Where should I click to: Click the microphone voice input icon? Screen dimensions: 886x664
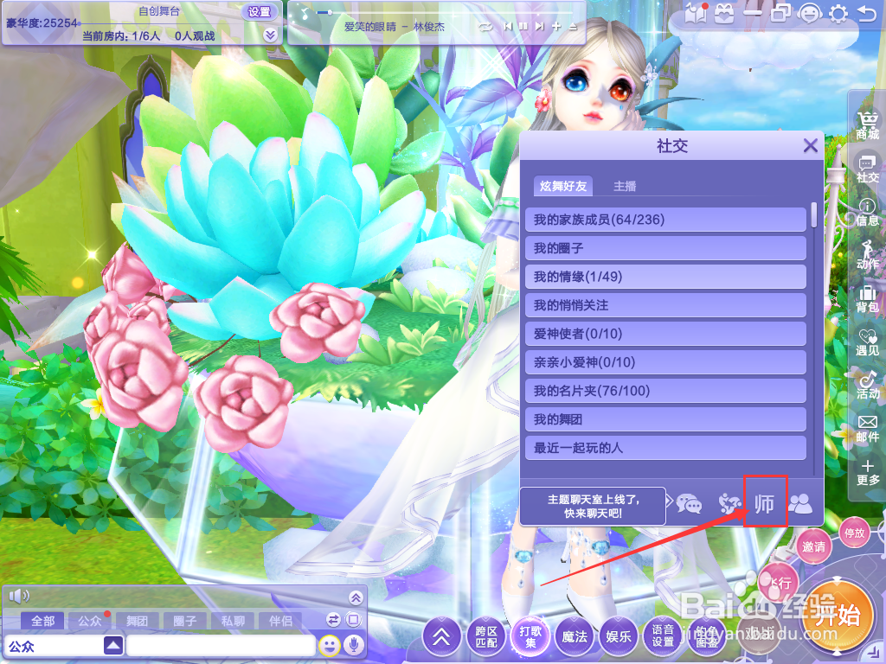(354, 645)
